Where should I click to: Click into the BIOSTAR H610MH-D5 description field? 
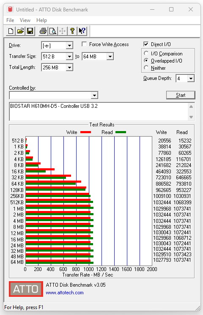tap(99, 112)
